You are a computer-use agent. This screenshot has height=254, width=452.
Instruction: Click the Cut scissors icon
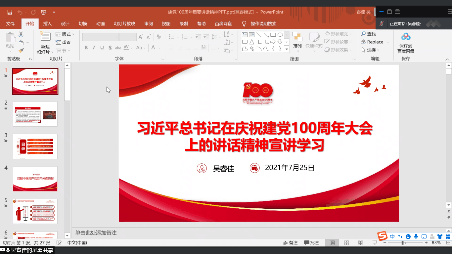(x=21, y=34)
